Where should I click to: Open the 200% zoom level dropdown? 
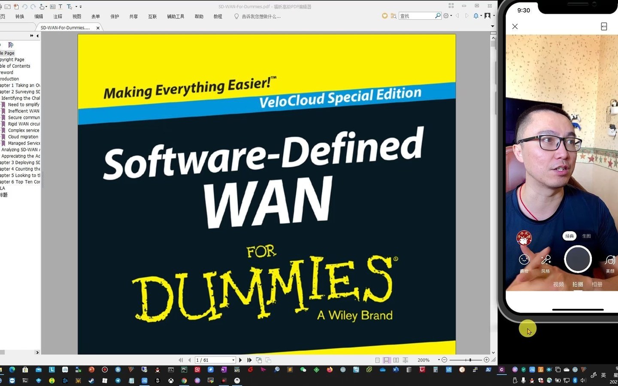pos(439,360)
